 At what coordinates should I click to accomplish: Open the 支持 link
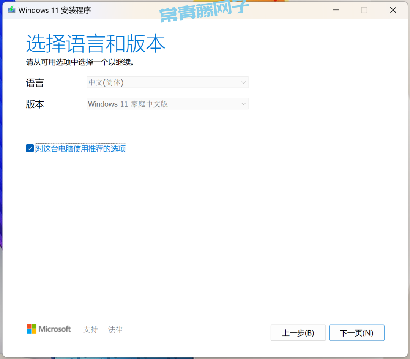[x=90, y=329]
